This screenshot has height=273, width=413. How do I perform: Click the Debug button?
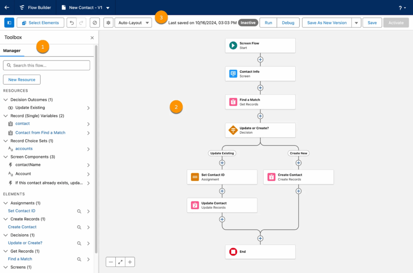[288, 23]
